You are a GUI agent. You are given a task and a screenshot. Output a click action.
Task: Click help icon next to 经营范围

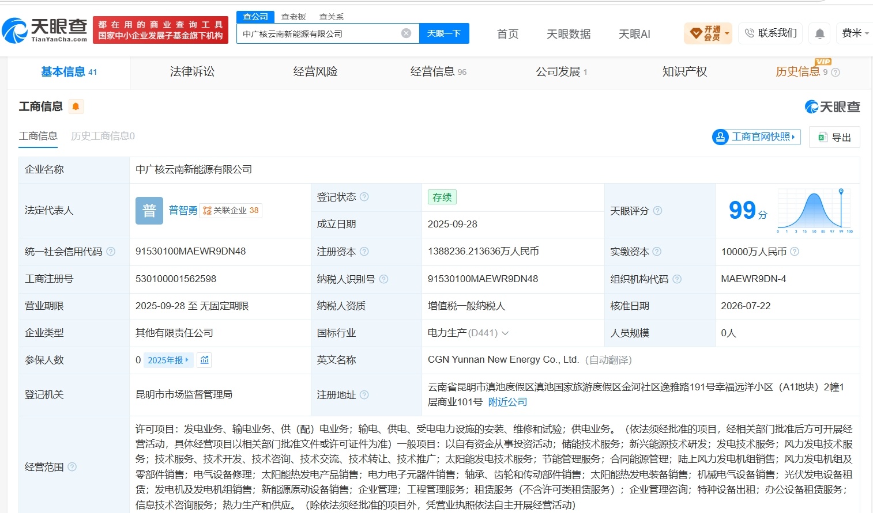coord(72,467)
